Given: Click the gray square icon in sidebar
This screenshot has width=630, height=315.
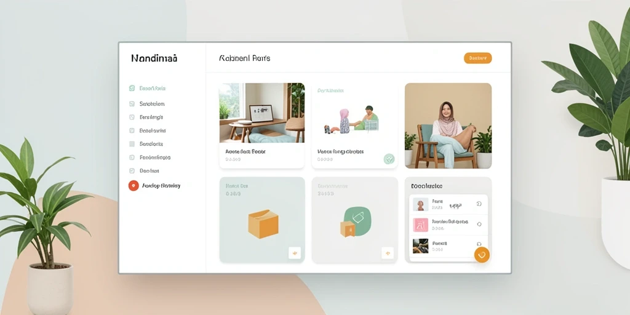Looking at the screenshot, I should 132,144.
